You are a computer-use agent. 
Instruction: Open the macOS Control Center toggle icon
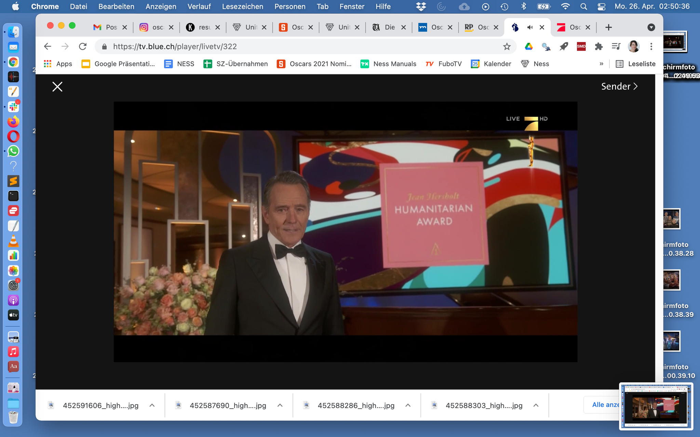(602, 6)
